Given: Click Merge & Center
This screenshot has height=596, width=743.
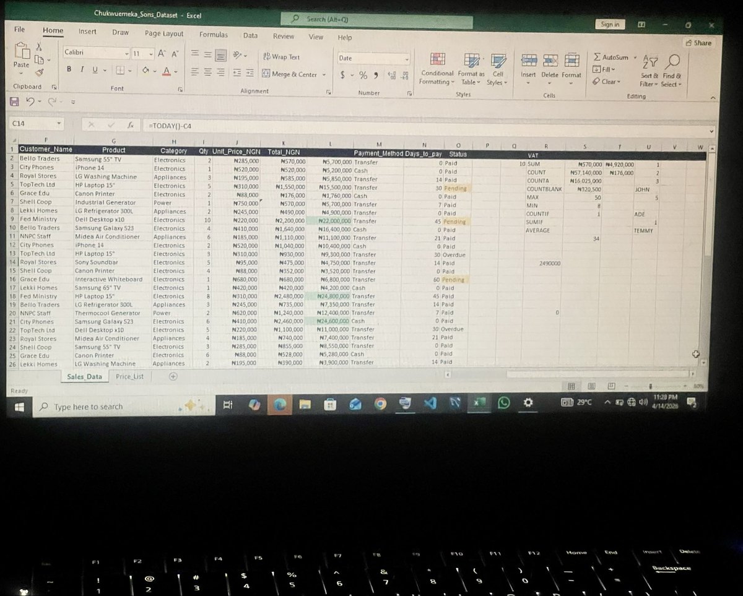Looking at the screenshot, I should click(290, 74).
